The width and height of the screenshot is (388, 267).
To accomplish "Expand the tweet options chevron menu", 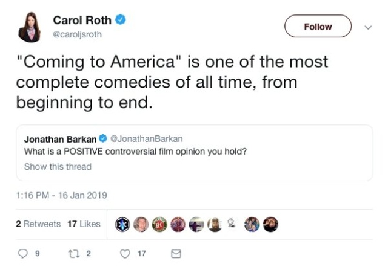I will 367,27.
